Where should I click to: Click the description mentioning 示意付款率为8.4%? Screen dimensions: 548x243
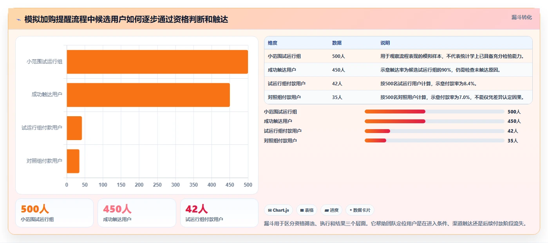coord(429,84)
